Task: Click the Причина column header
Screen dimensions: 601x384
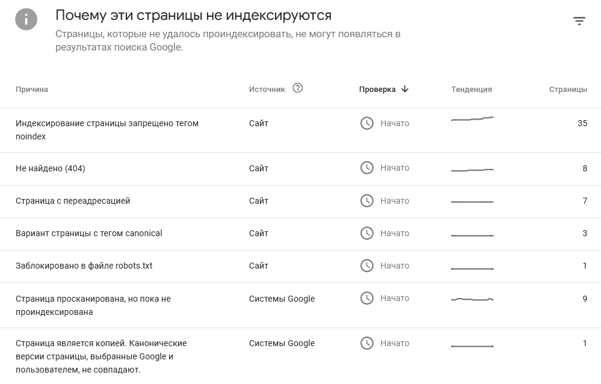Action: (32, 89)
